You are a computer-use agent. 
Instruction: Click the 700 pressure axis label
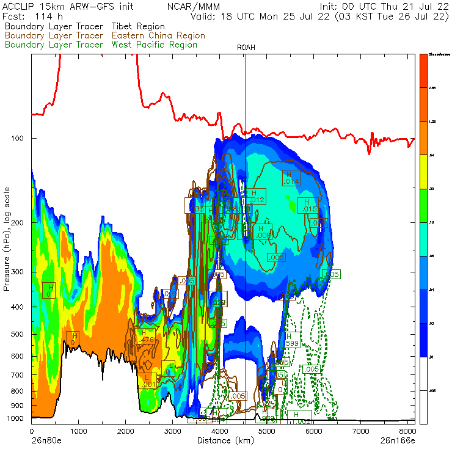point(17,375)
